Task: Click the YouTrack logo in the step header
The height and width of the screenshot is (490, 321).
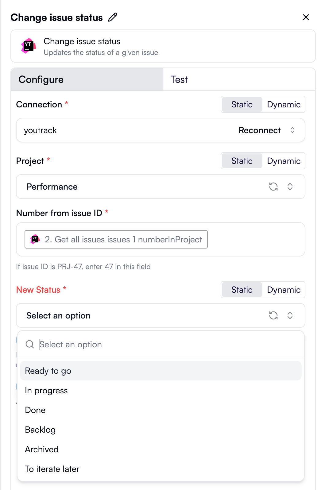Action: (29, 46)
